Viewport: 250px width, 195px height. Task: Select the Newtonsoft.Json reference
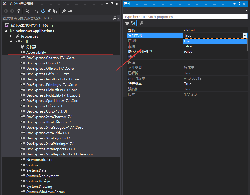click(x=40, y=160)
